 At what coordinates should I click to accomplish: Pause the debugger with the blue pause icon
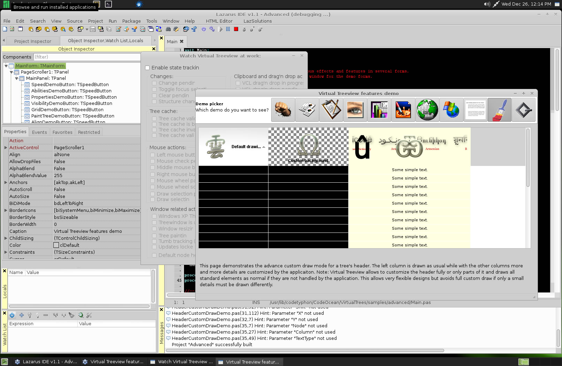(228, 29)
